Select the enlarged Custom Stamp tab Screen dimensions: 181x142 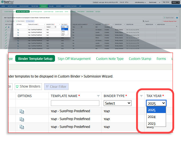[x=140, y=59]
